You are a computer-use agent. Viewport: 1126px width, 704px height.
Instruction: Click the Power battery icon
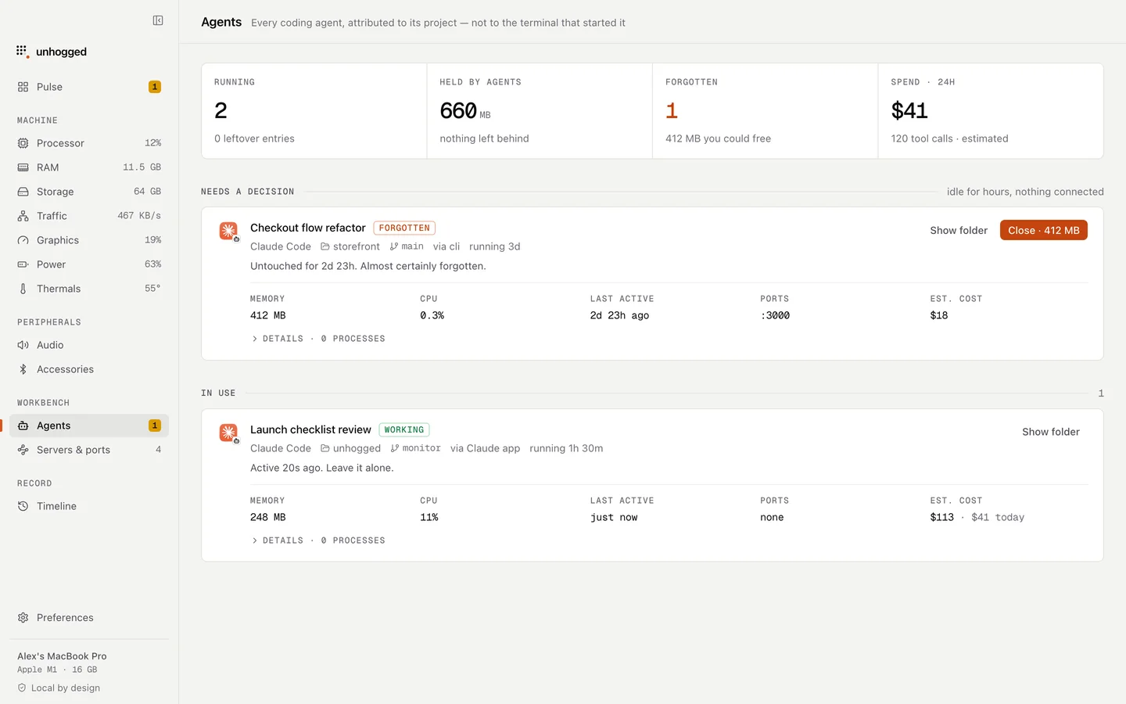23,264
